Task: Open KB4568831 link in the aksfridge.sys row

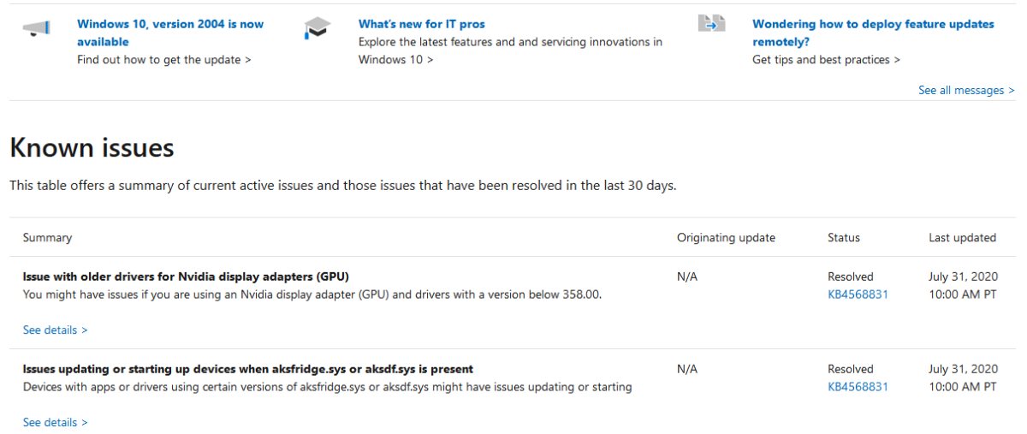Action: (x=858, y=386)
